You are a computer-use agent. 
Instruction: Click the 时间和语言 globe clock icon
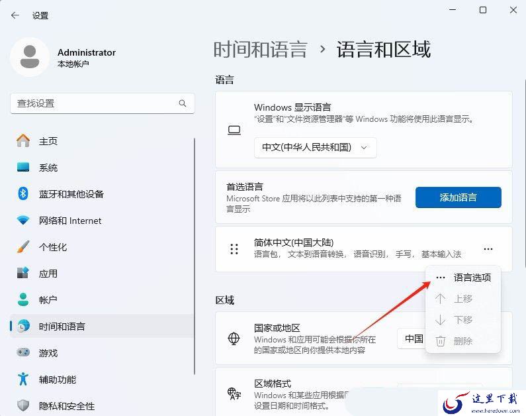pos(23,326)
